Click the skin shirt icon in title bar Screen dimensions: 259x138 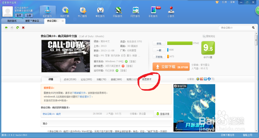tap(217, 2)
